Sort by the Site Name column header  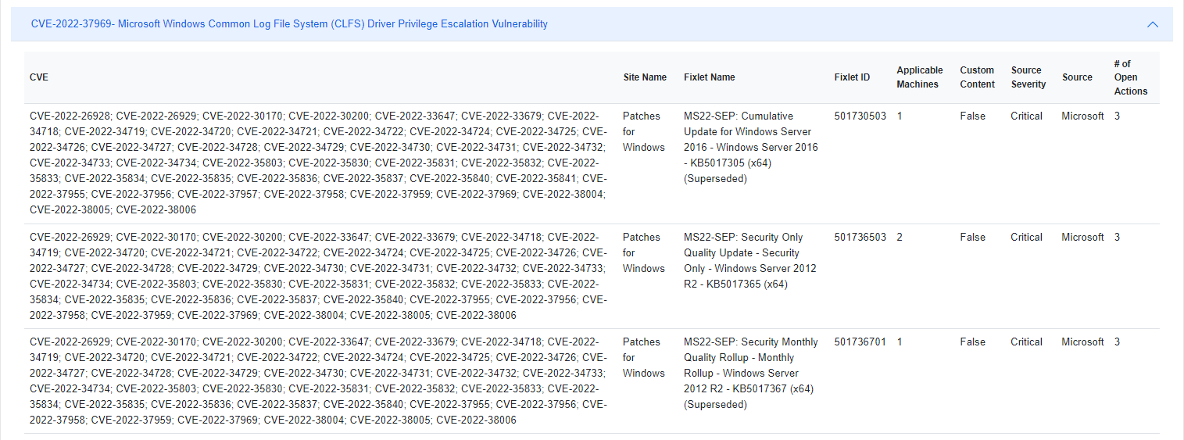click(x=645, y=77)
